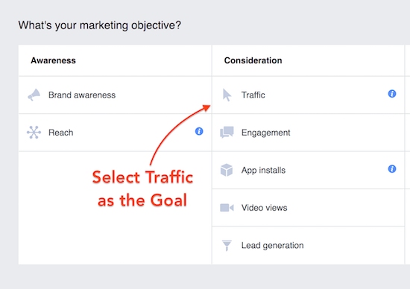Choose the App installs objective

(x=308, y=170)
